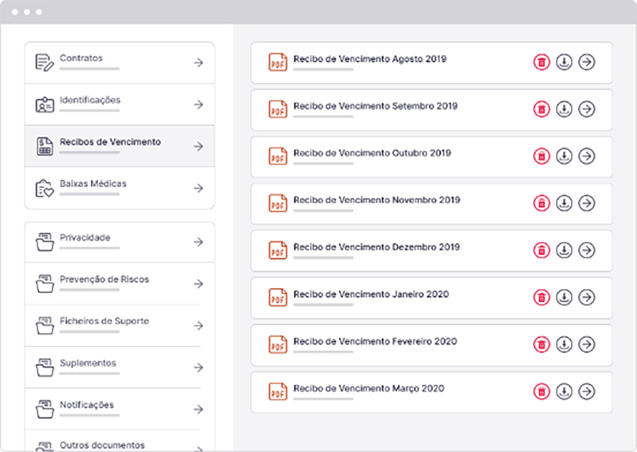637x452 pixels.
Task: Delete the Novembro 2019 receipt
Action: [541, 203]
